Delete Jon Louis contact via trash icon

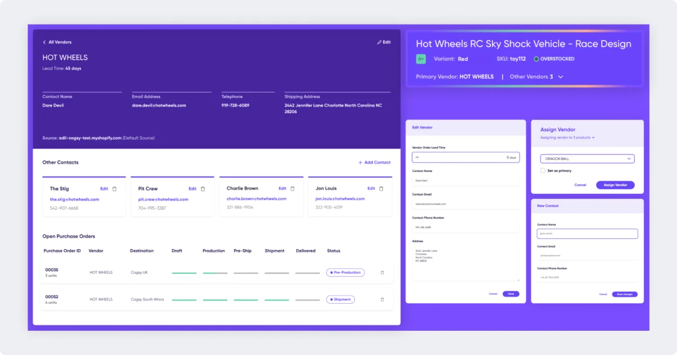click(381, 189)
